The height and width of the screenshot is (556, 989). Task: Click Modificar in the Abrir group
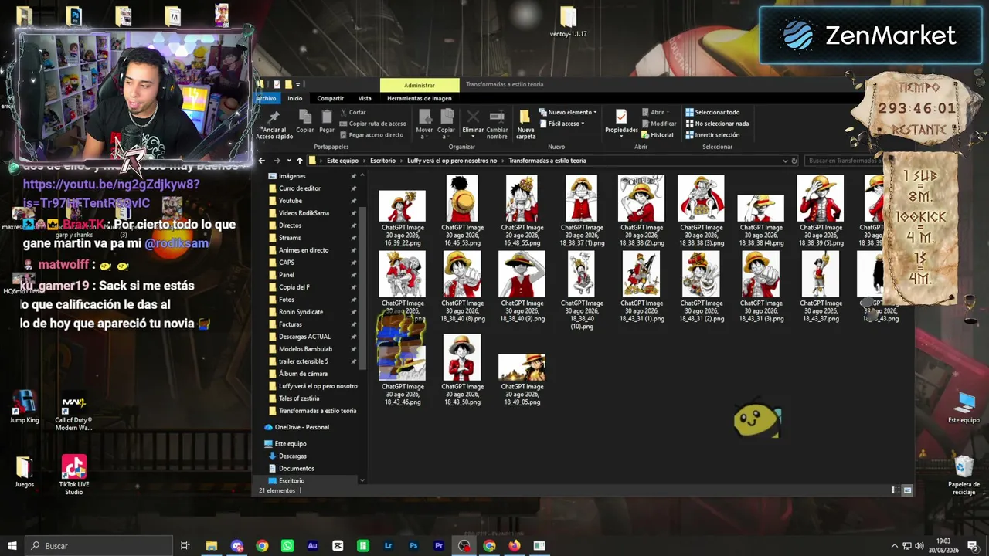click(x=658, y=124)
